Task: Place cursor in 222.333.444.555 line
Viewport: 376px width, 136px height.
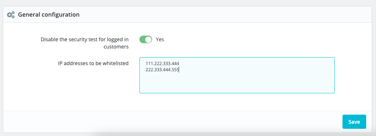Action: click(x=162, y=70)
